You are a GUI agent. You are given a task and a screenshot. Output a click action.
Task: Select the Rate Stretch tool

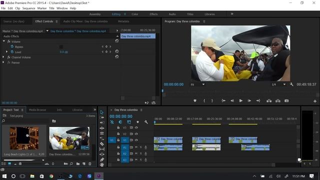102,133
